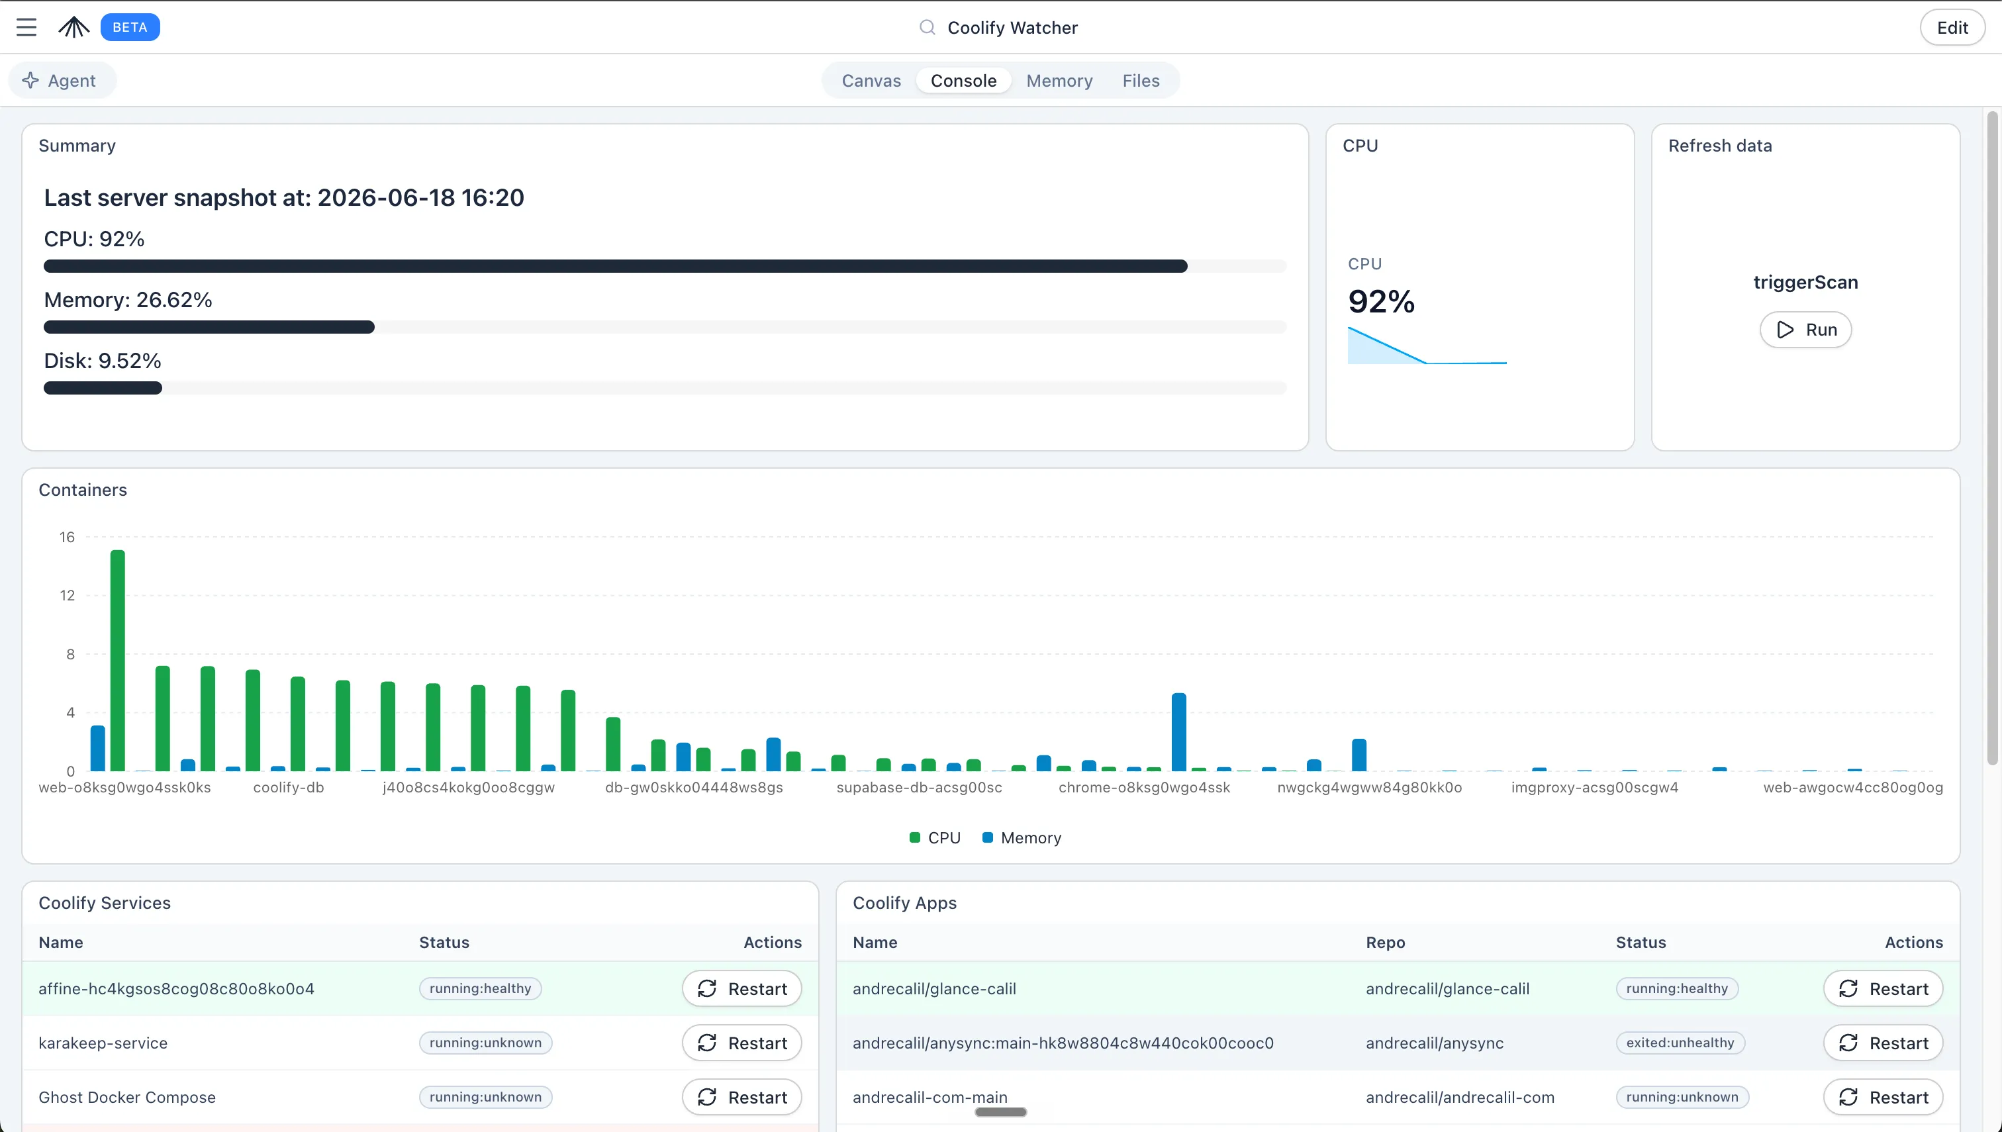
Task: Click the Memory 26.62% progress bar
Action: tap(665, 327)
